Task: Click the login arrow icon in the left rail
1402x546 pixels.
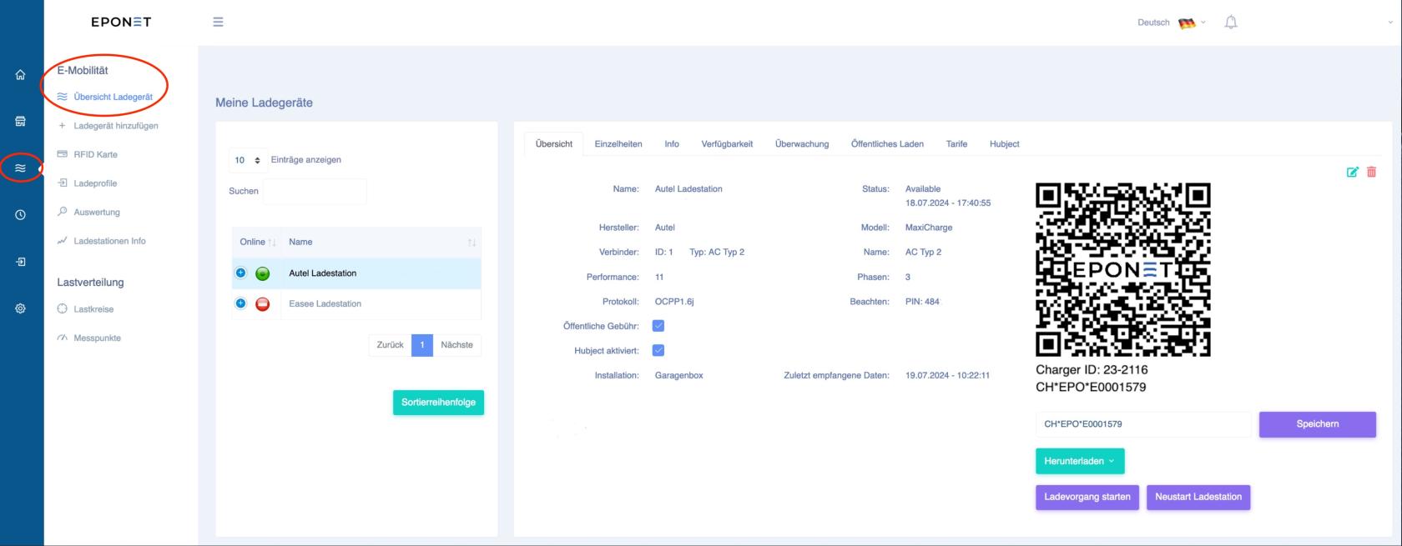Action: tap(21, 262)
